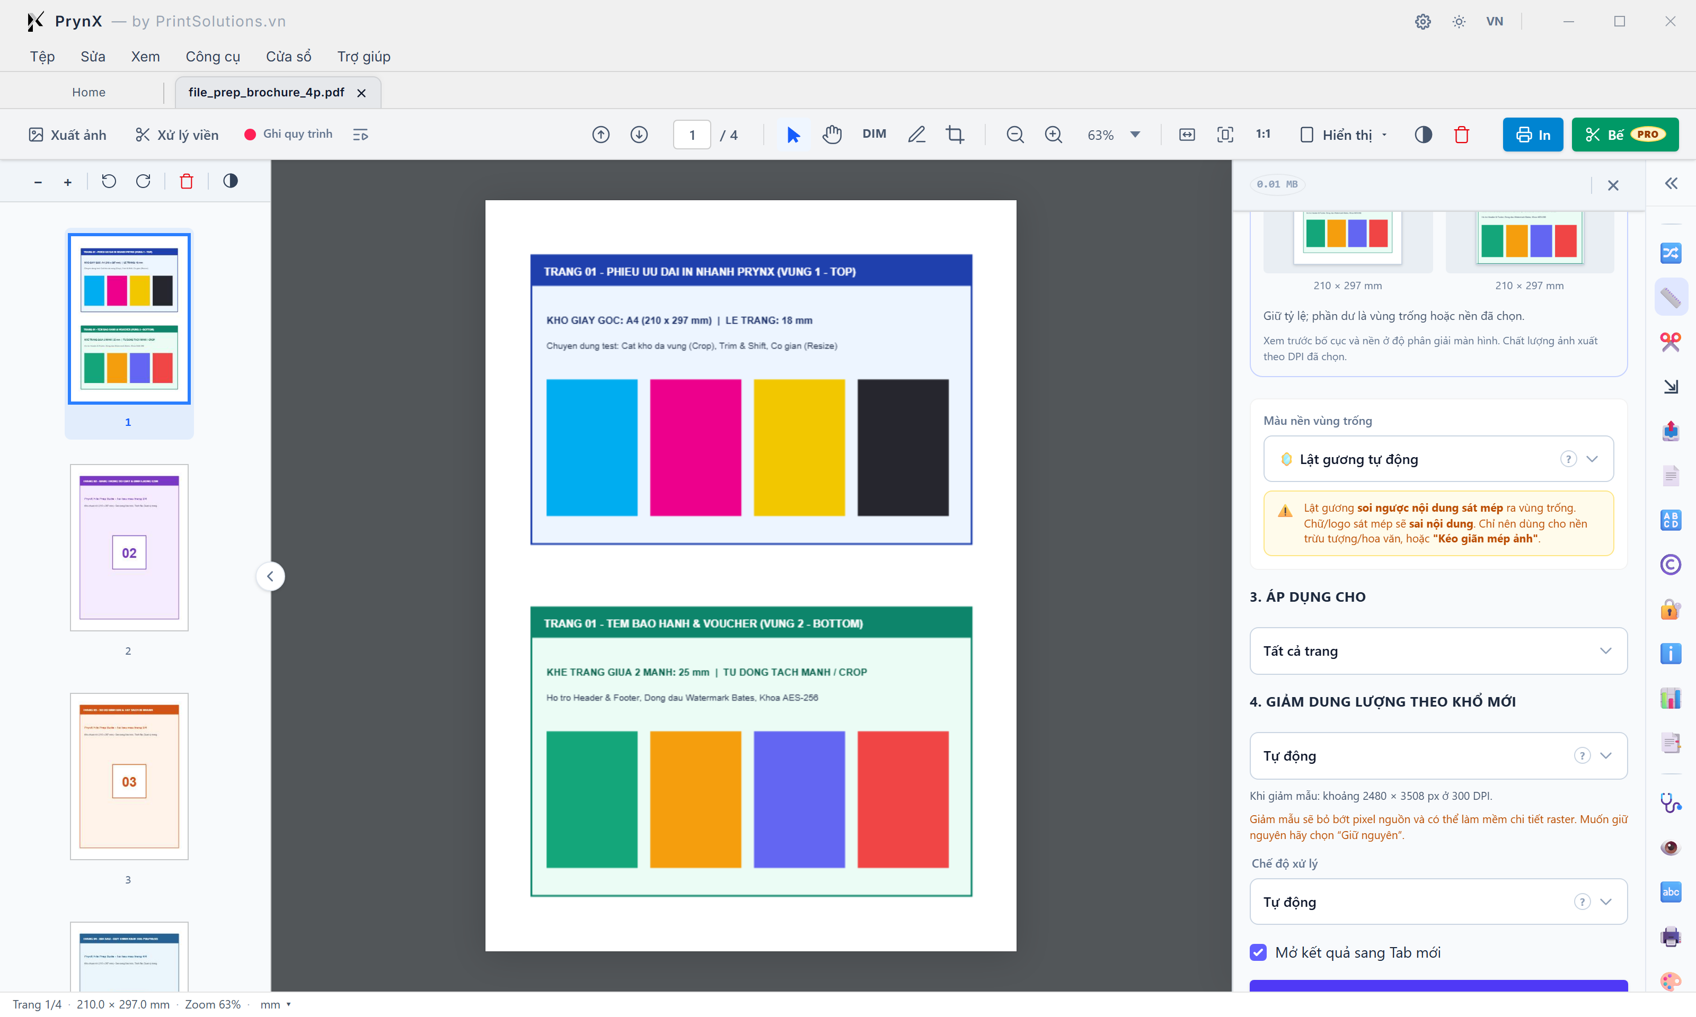Activate the hand pan tool

click(x=832, y=135)
